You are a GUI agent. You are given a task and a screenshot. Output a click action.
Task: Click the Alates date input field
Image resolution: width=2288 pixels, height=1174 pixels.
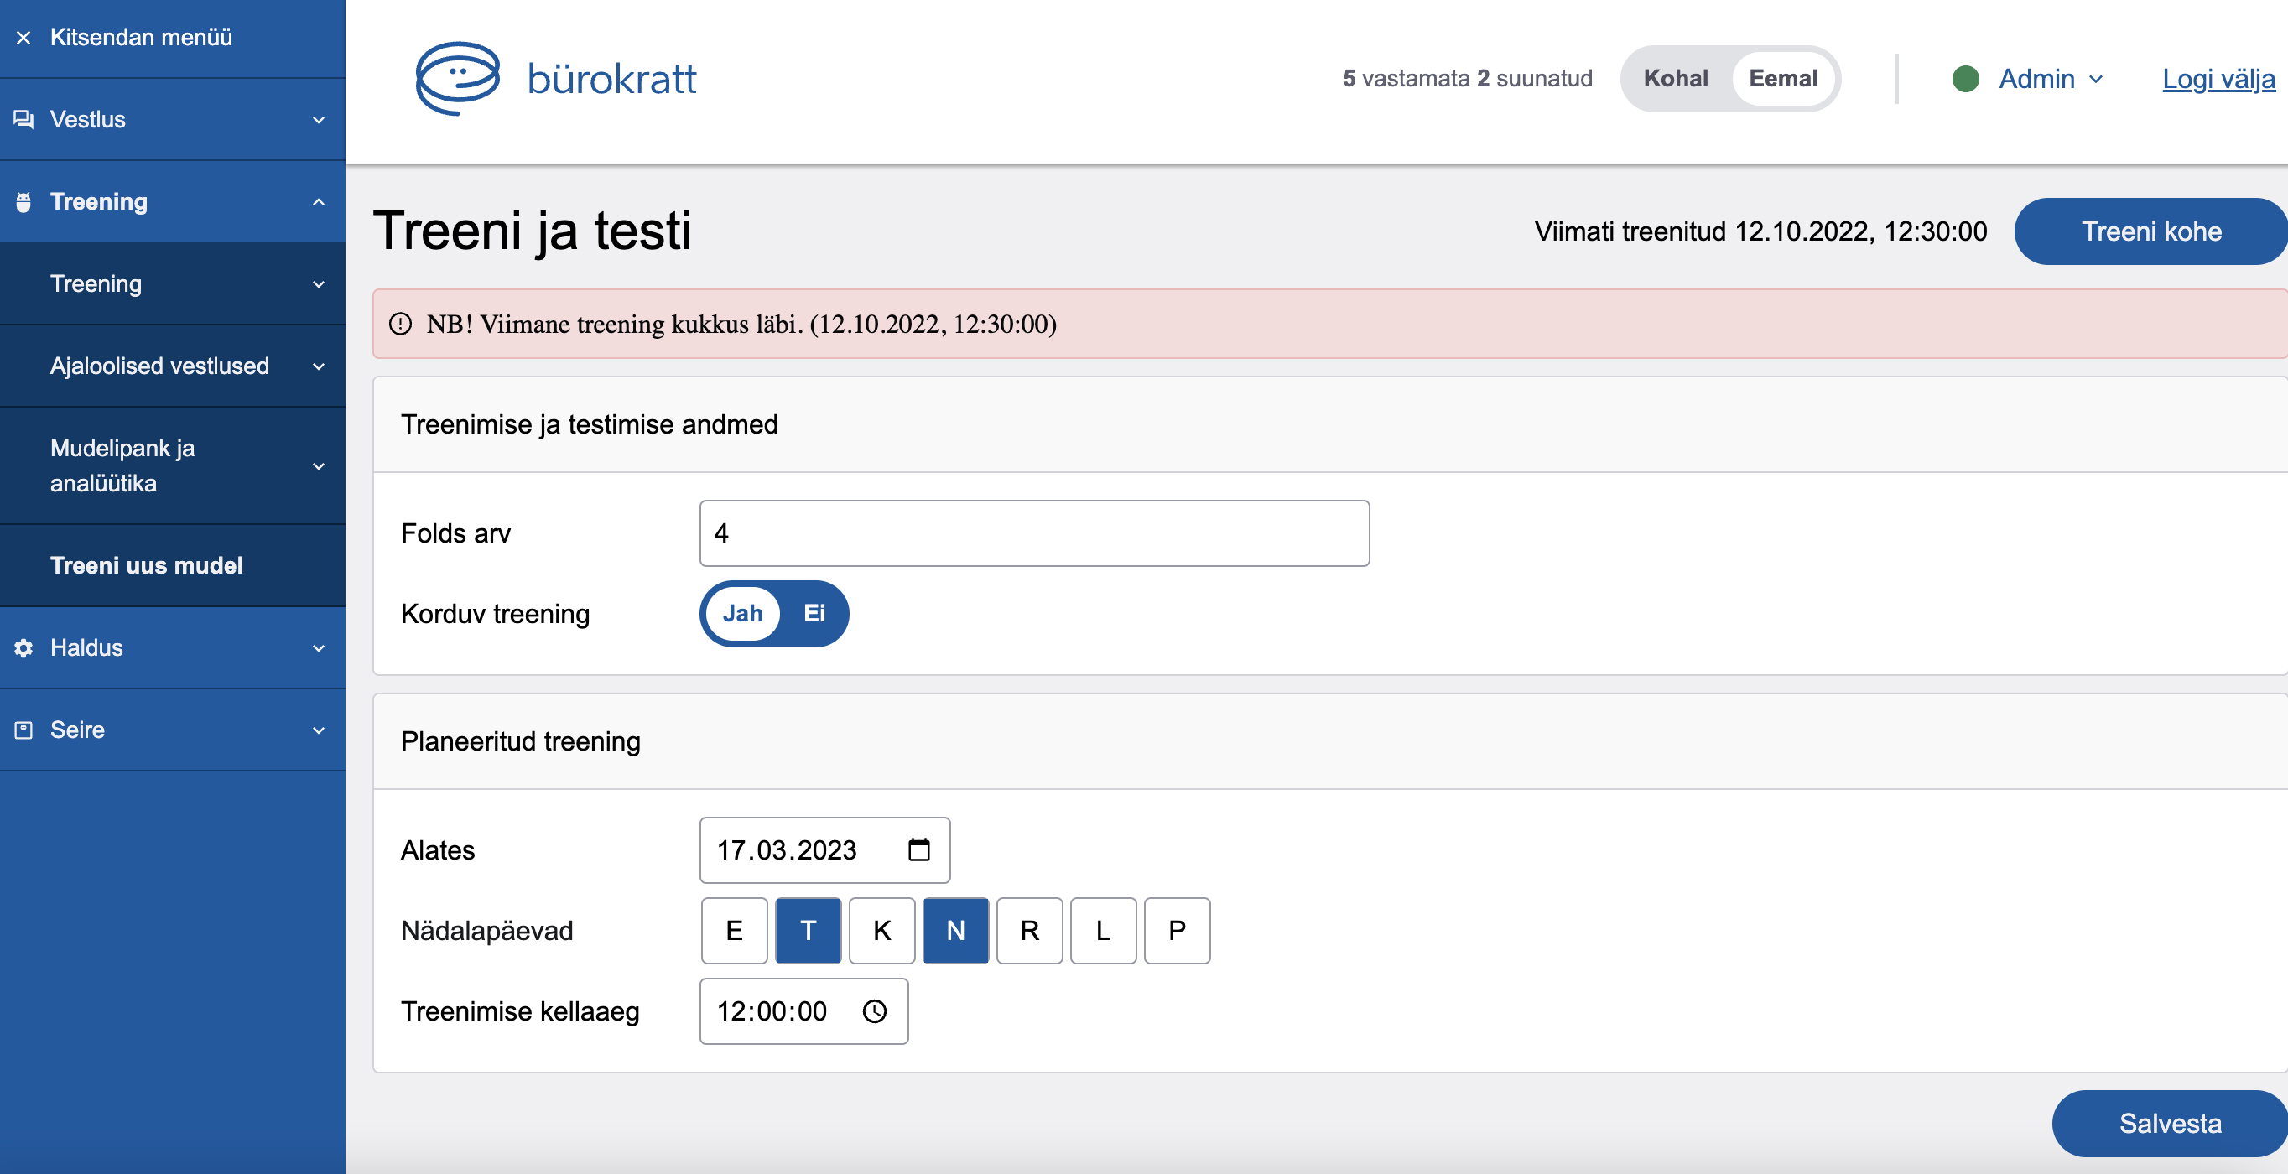(824, 849)
